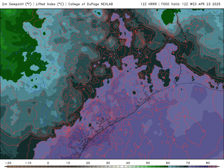Viewport: 224px width, 168px height.
Task: Click the -20 value on the color scale
Action: coord(8,163)
